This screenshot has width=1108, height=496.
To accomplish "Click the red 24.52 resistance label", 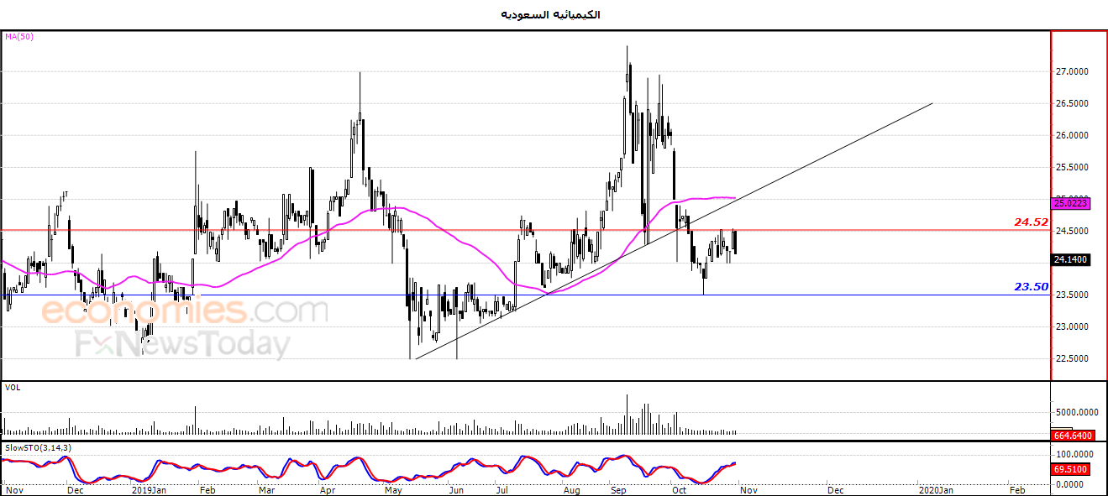I will click(x=1031, y=222).
